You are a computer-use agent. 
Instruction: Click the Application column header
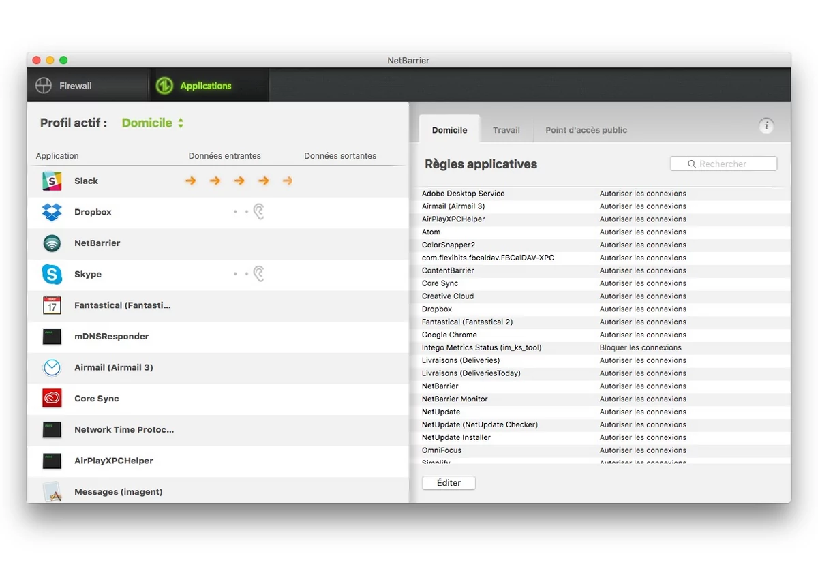click(x=57, y=156)
